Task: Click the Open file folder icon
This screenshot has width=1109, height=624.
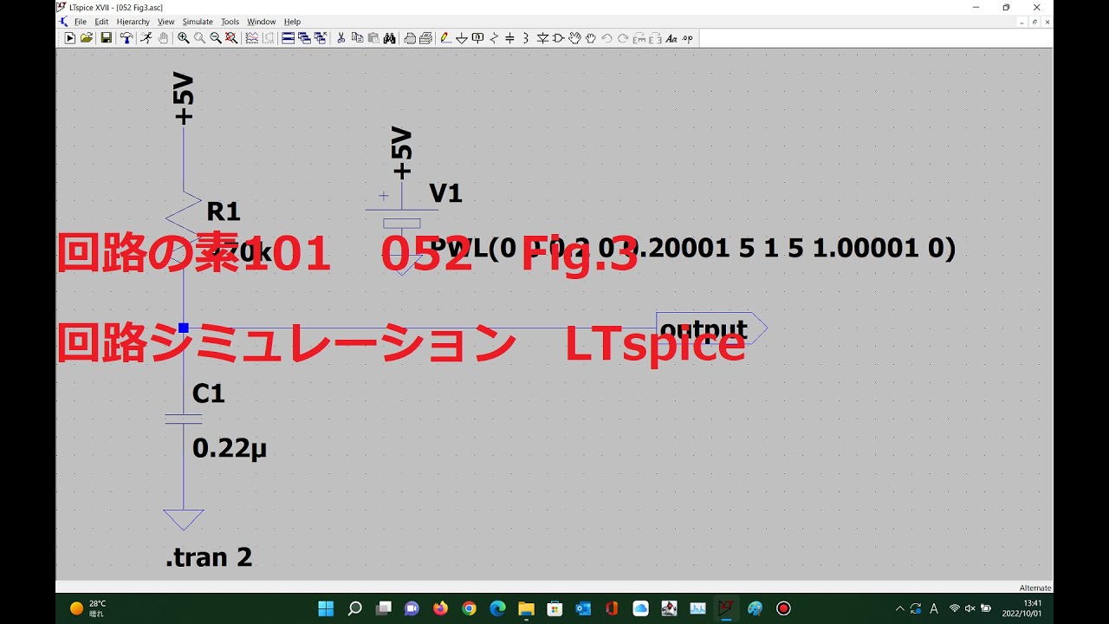Action: click(87, 38)
